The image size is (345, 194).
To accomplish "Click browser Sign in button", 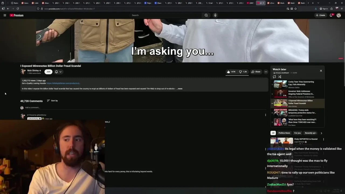I will (323, 9).
